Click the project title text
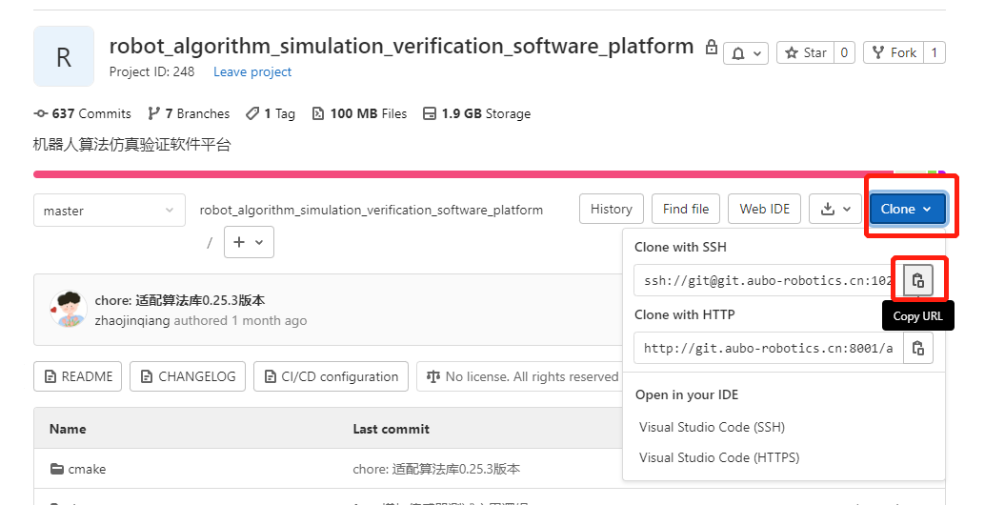Image resolution: width=985 pixels, height=505 pixels. pos(401,46)
